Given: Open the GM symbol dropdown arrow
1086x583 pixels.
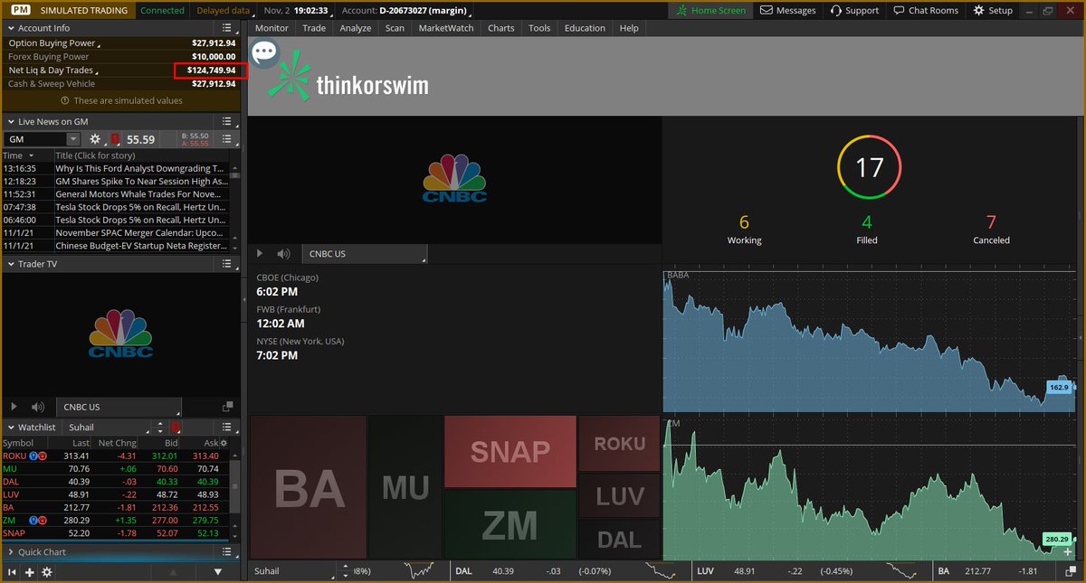Looking at the screenshot, I should (x=72, y=139).
